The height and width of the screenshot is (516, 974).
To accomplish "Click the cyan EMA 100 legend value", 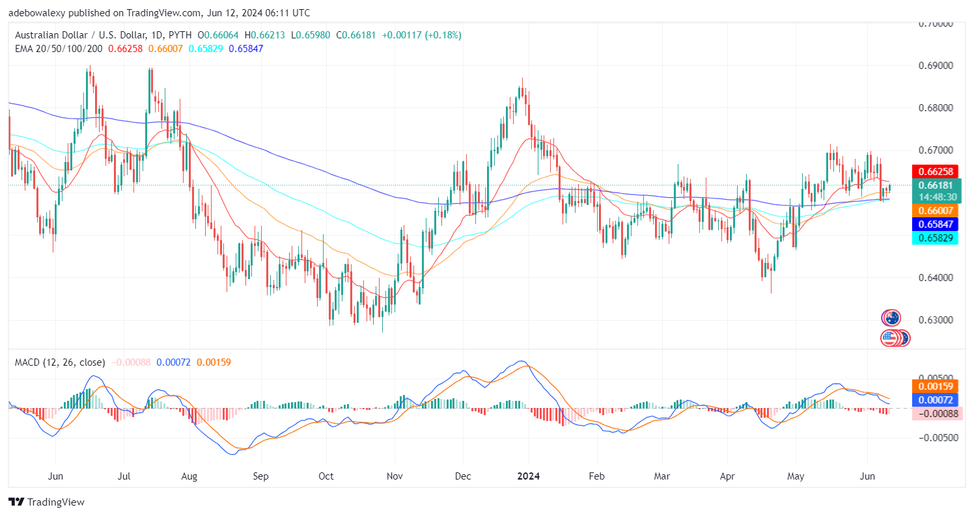I will [x=207, y=49].
